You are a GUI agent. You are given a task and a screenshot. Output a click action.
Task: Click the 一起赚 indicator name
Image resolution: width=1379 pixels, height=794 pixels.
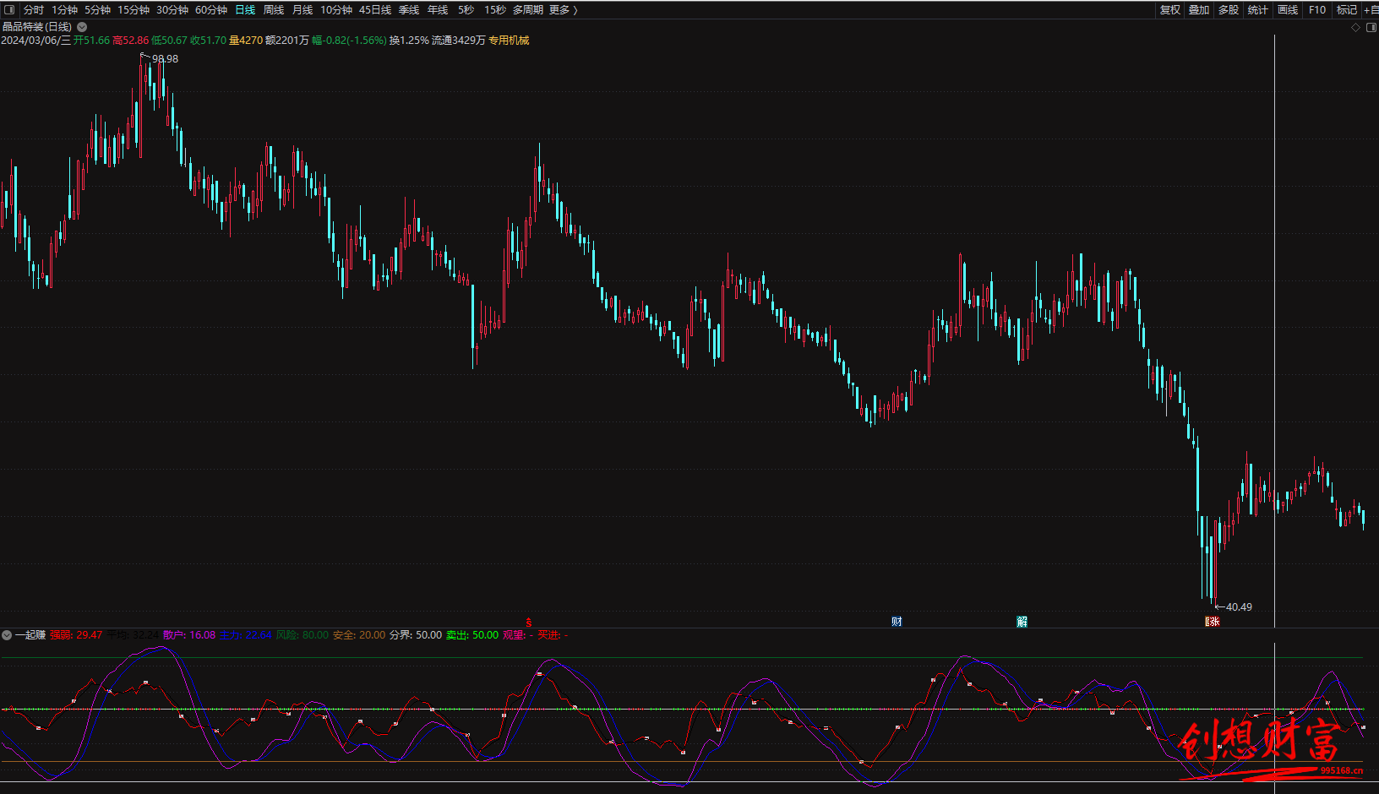[30, 635]
